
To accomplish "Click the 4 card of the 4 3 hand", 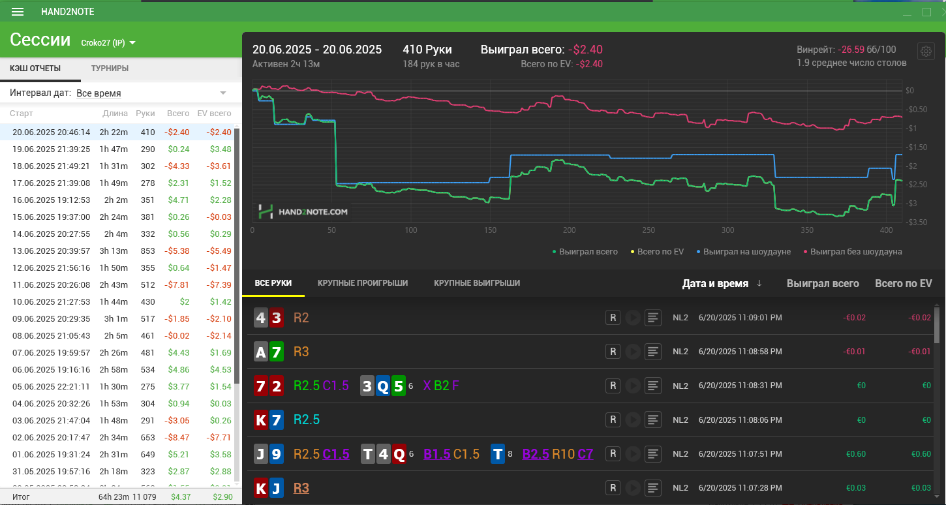I will tap(261, 318).
